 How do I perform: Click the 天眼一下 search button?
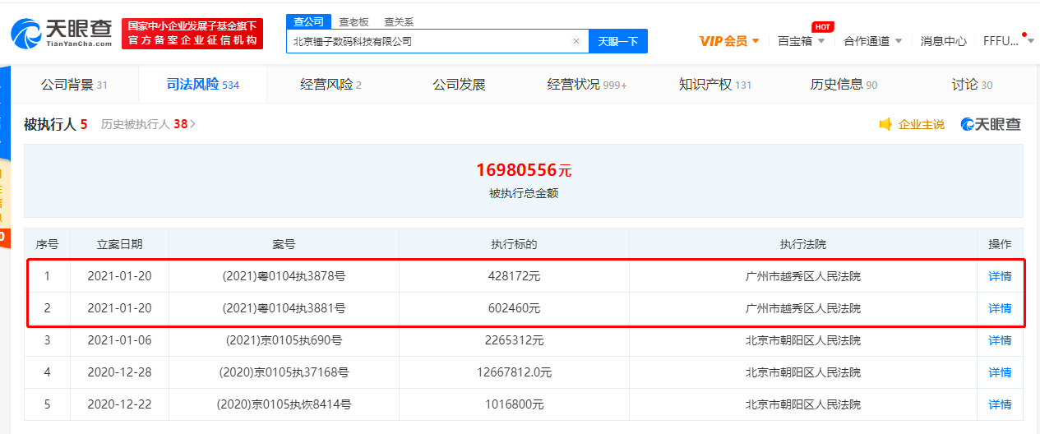click(617, 41)
